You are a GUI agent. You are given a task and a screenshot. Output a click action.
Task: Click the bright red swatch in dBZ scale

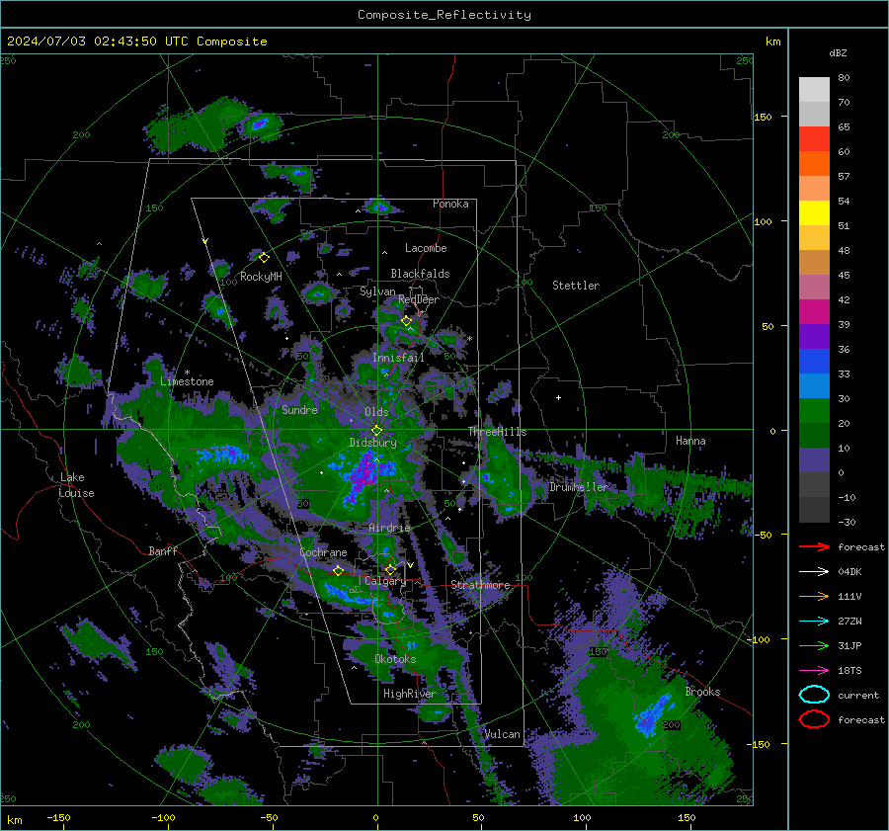tap(814, 139)
